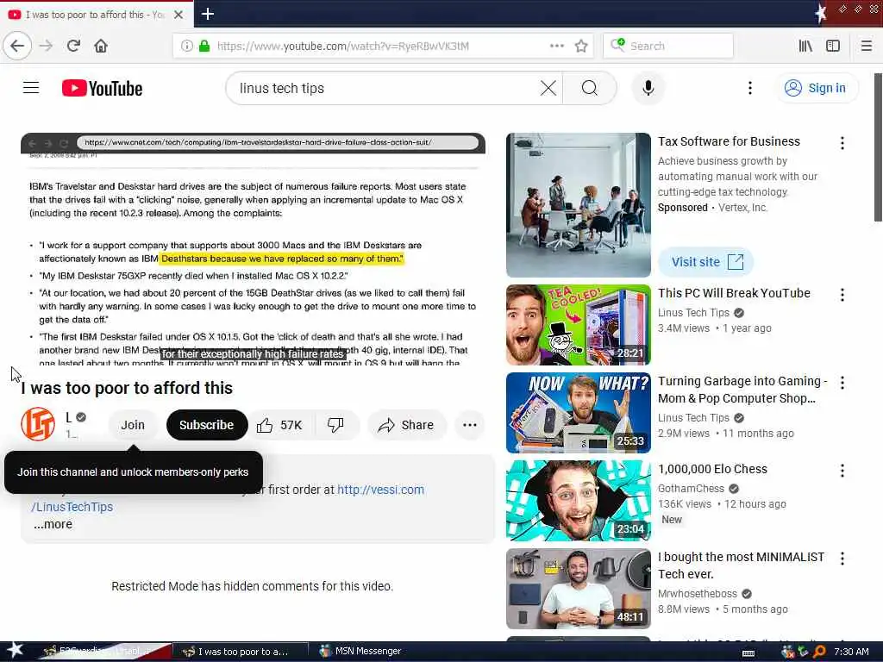Open '1,000,000 Elo Chess' video thumbnail
The image size is (883, 662).
[579, 501]
